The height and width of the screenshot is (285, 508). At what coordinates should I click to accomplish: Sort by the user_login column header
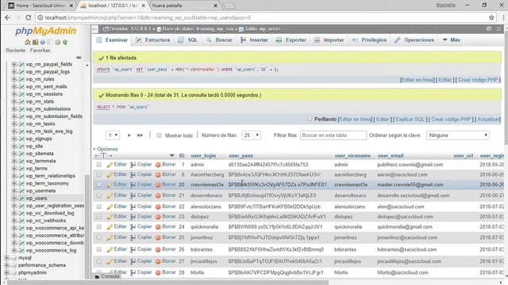tap(203, 156)
